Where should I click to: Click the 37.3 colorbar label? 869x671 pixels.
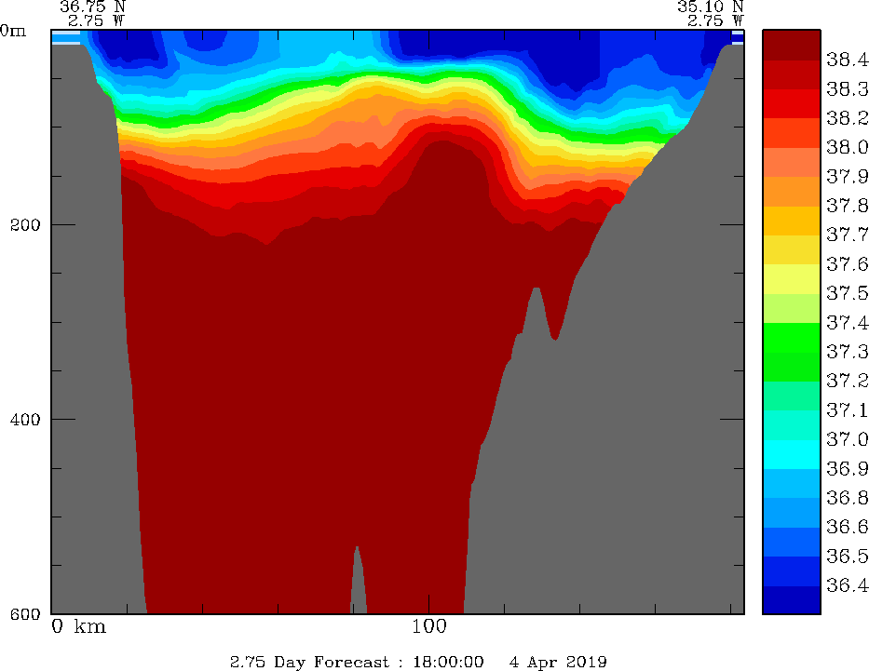(x=848, y=352)
